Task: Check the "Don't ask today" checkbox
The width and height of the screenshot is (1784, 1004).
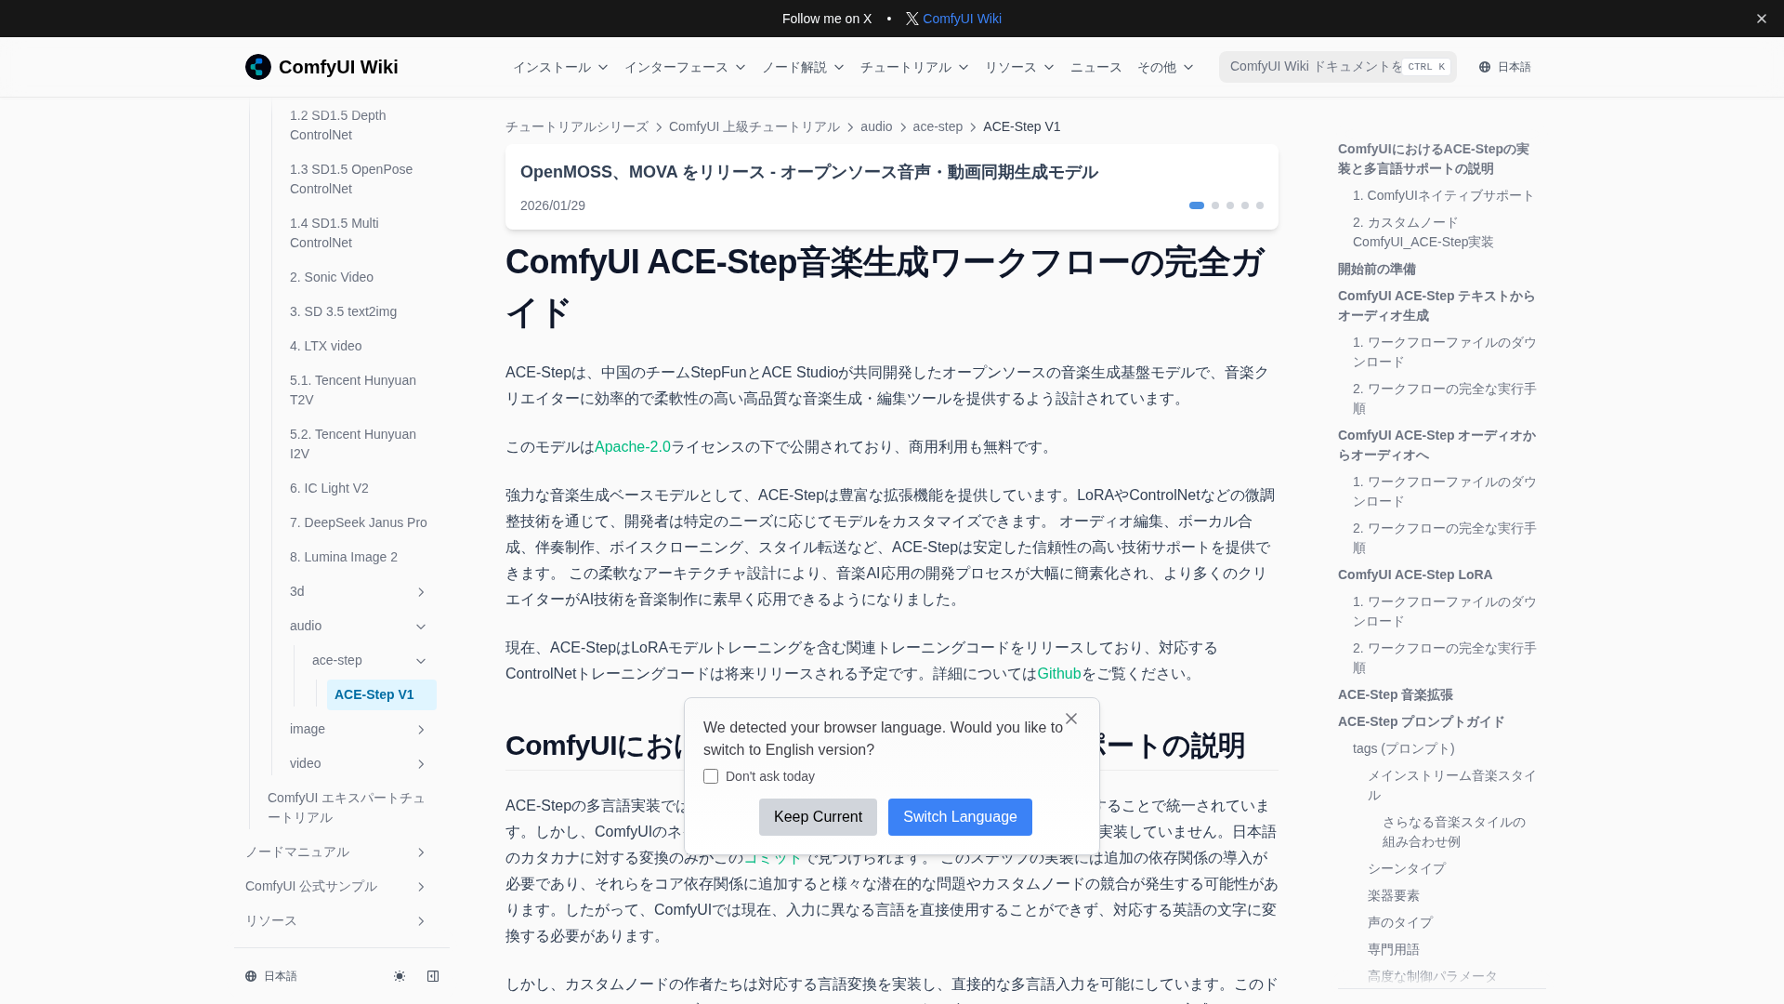Action: tap(711, 776)
